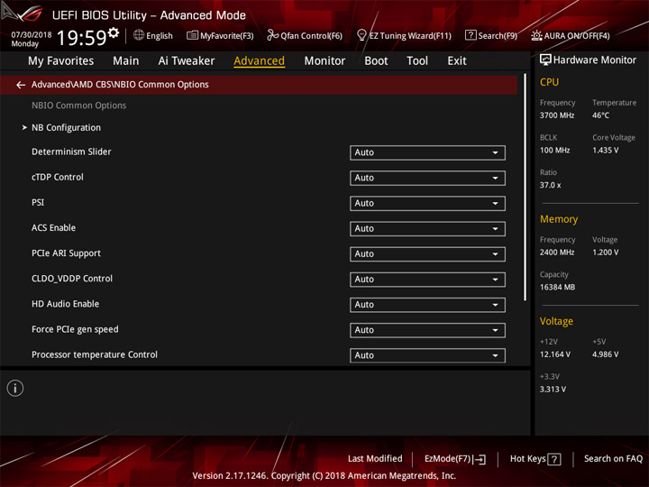Click the +12V 12.164 V reading
Image resolution: width=649 pixels, height=487 pixels.
[554, 354]
